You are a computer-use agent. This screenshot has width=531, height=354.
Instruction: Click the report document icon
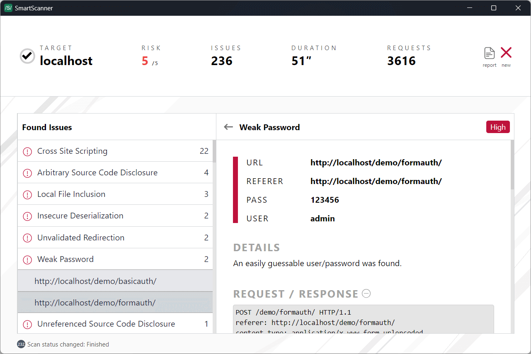(490, 53)
